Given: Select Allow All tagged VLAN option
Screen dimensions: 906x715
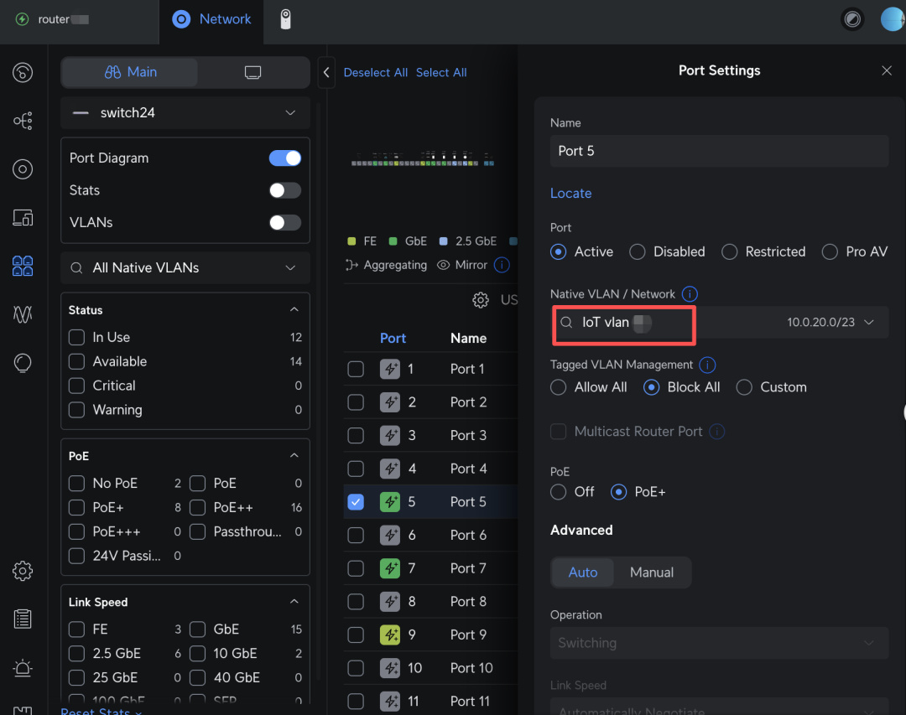Looking at the screenshot, I should pyautogui.click(x=558, y=387).
